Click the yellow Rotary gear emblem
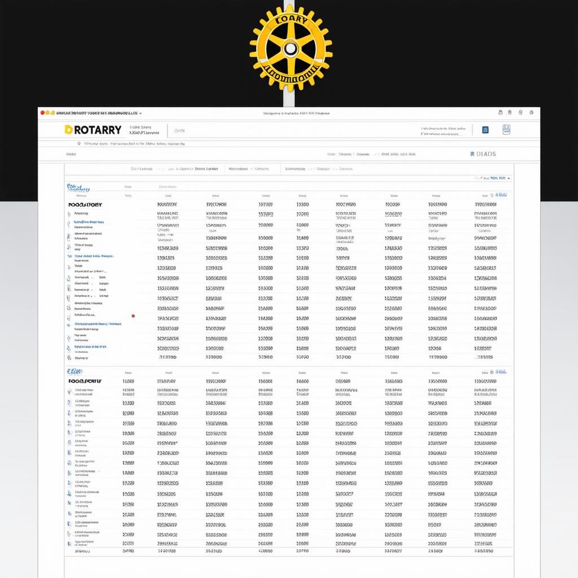The height and width of the screenshot is (578, 578). click(x=291, y=49)
